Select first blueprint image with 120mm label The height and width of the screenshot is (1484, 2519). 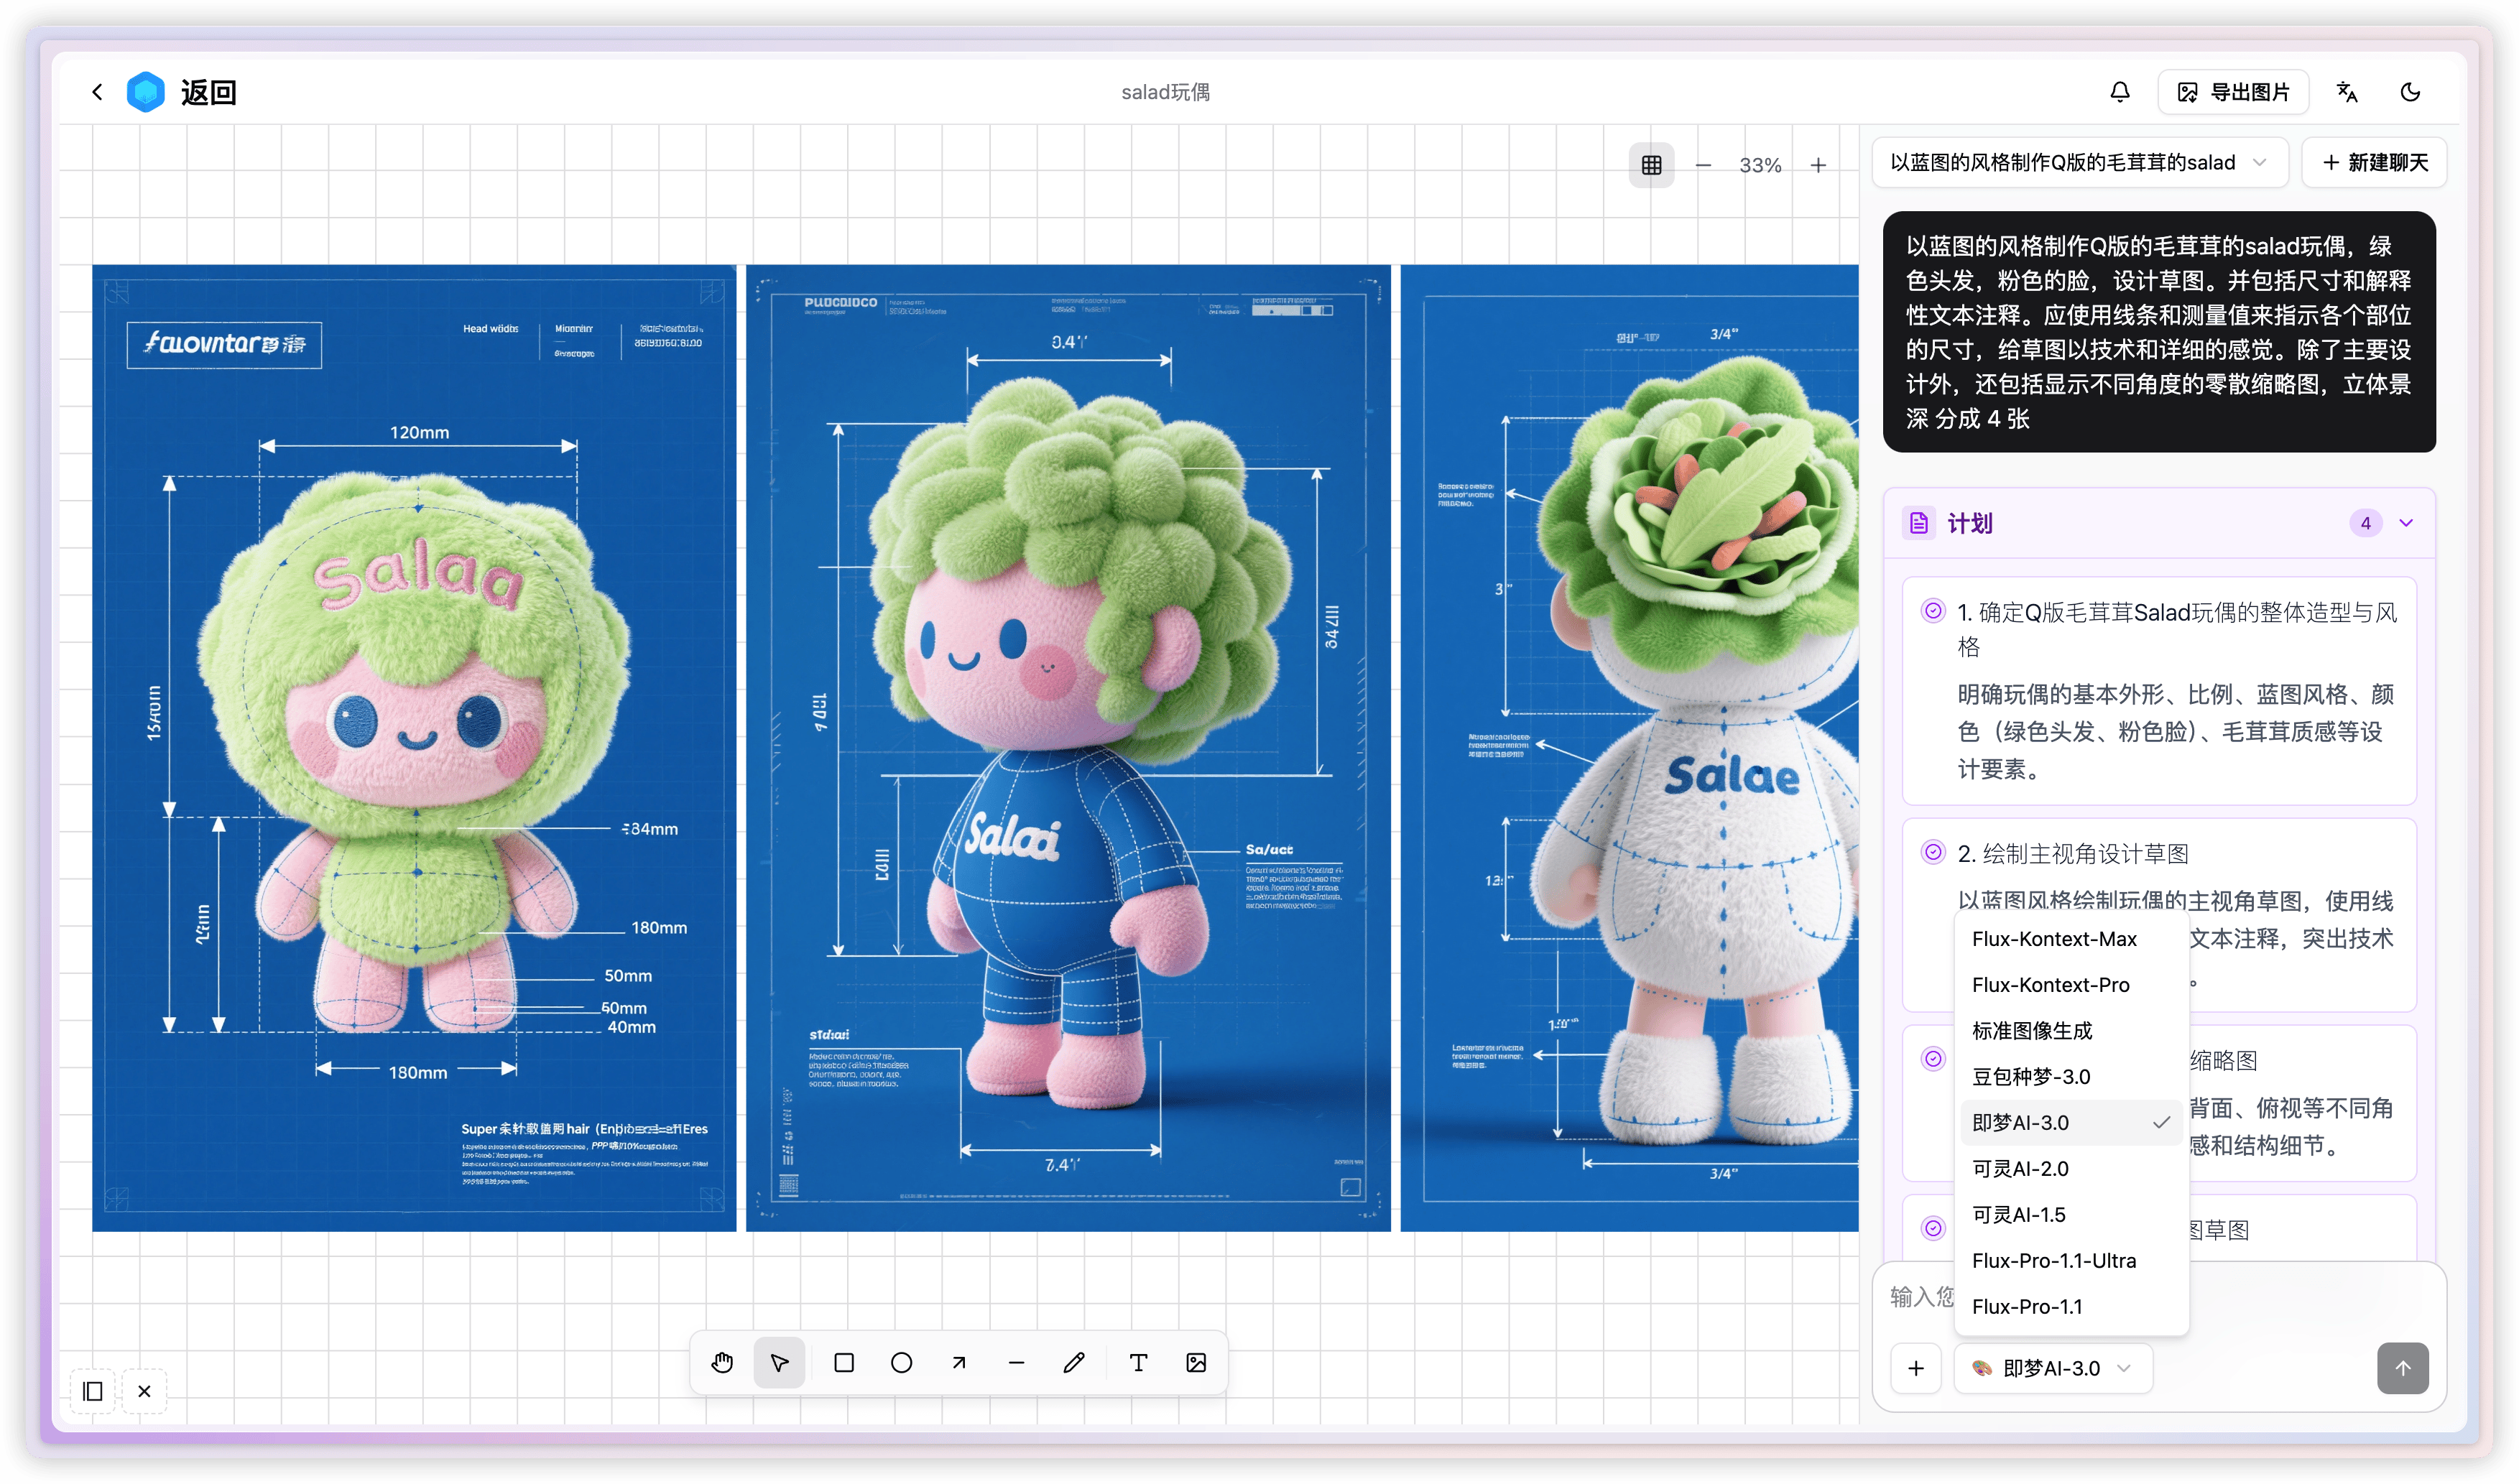coord(414,748)
